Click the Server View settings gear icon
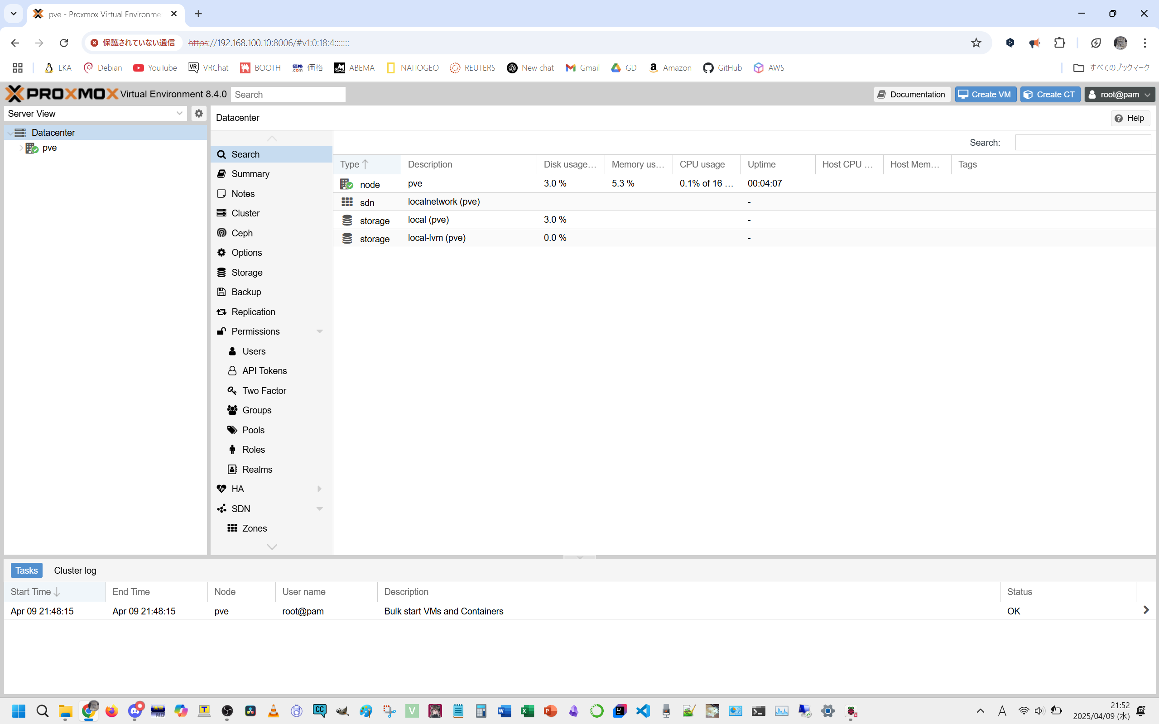The height and width of the screenshot is (724, 1159). [x=199, y=114]
